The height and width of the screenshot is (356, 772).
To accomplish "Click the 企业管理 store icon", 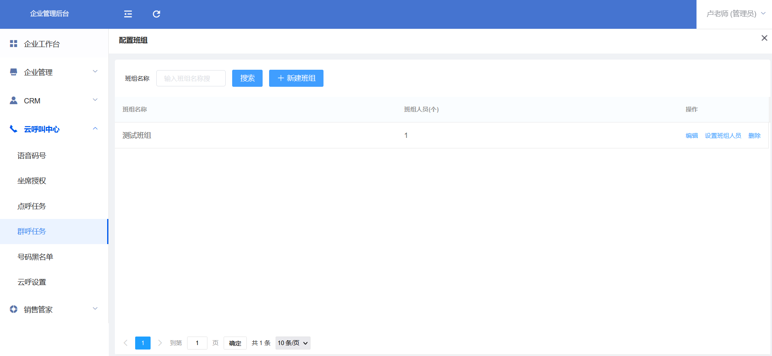I will click(x=13, y=72).
